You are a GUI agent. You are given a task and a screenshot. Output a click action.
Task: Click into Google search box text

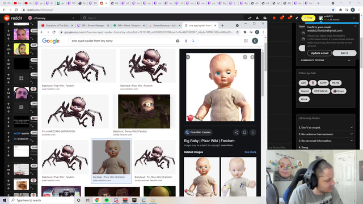click(x=92, y=41)
